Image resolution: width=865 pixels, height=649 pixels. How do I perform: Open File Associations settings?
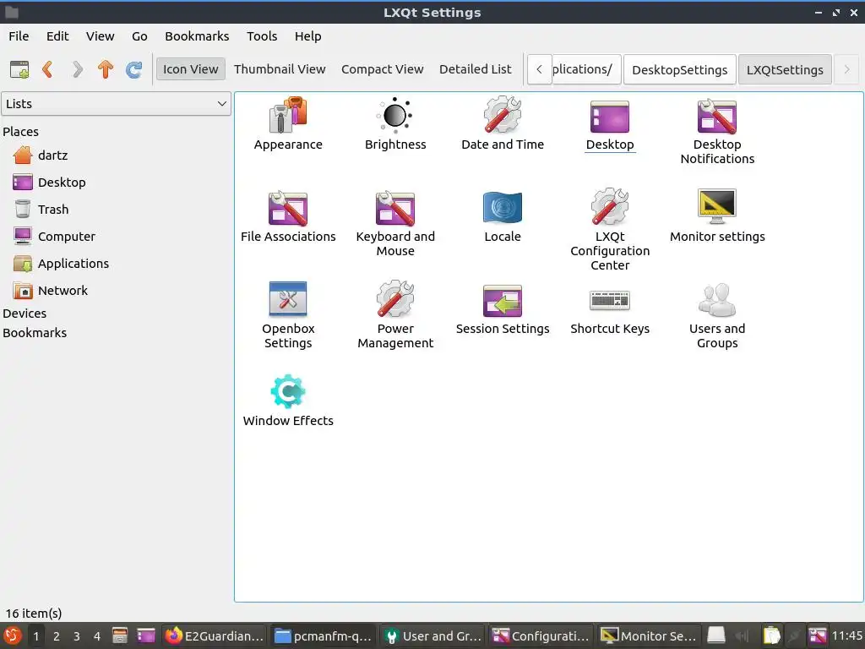pos(288,216)
